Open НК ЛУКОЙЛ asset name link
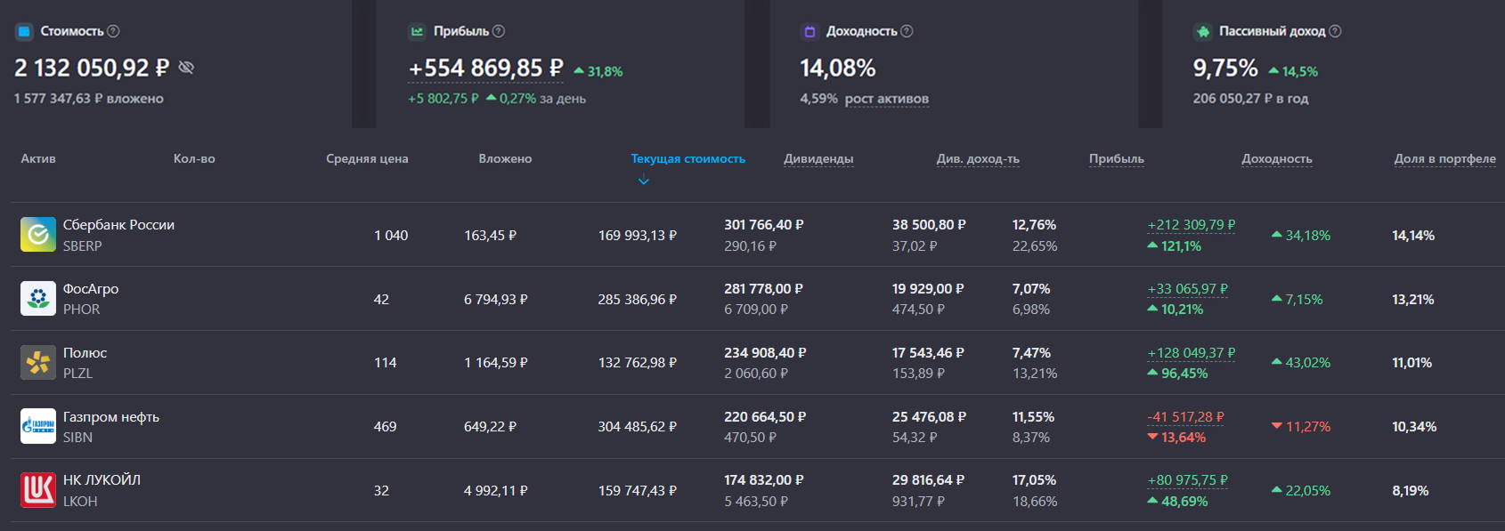The height and width of the screenshot is (531, 1505). (x=102, y=480)
